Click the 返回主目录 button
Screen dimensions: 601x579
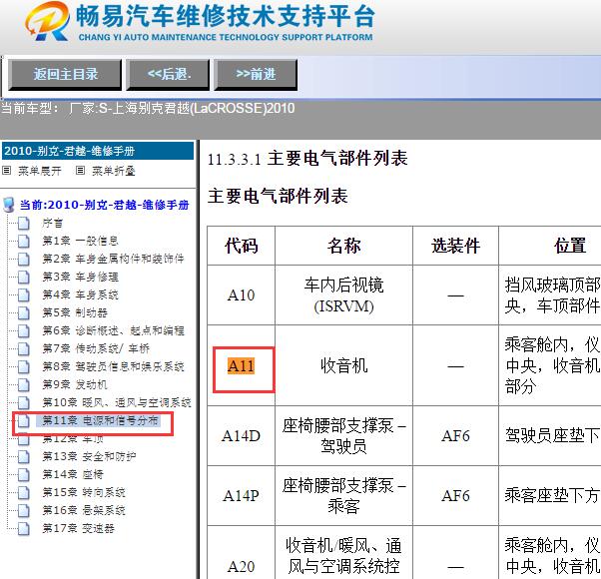point(65,74)
